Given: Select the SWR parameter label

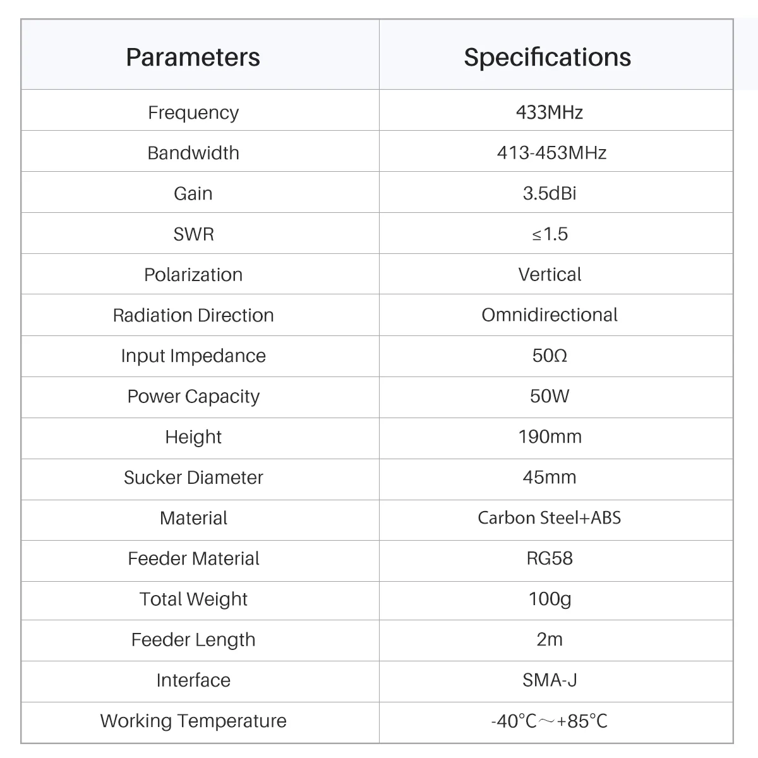Looking at the screenshot, I should [x=193, y=234].
